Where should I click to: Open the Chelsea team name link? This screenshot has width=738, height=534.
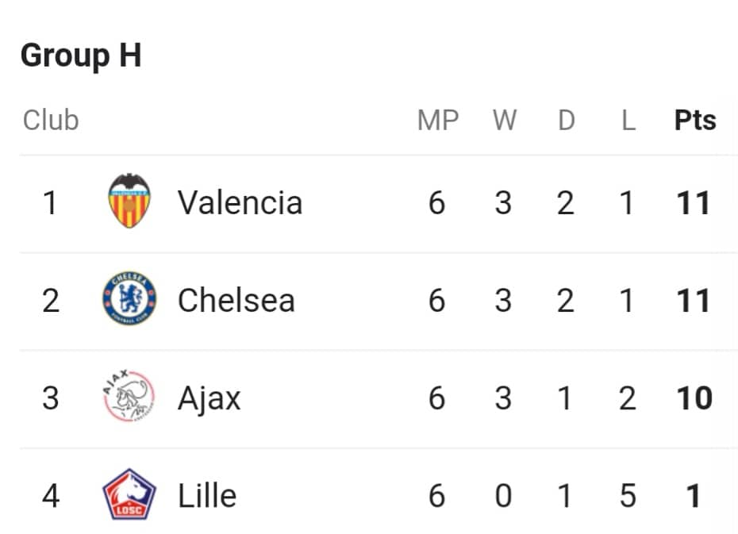tap(236, 300)
